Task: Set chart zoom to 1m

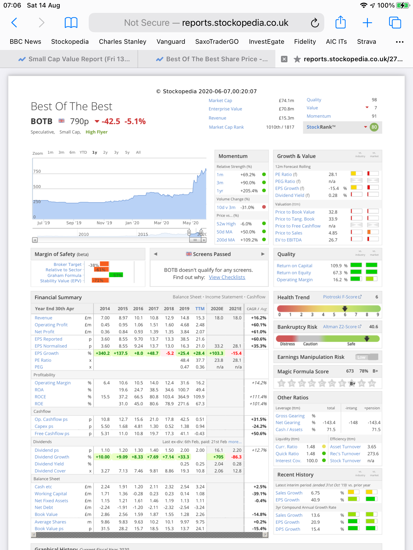Action: pos(50,152)
